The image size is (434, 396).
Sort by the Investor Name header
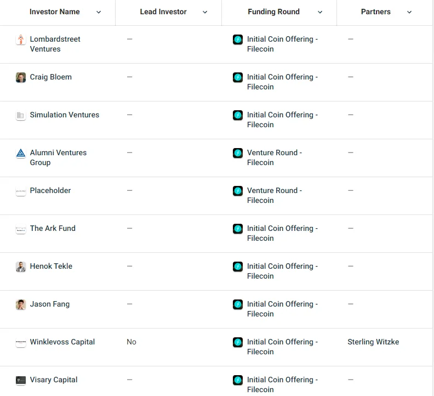(x=55, y=12)
